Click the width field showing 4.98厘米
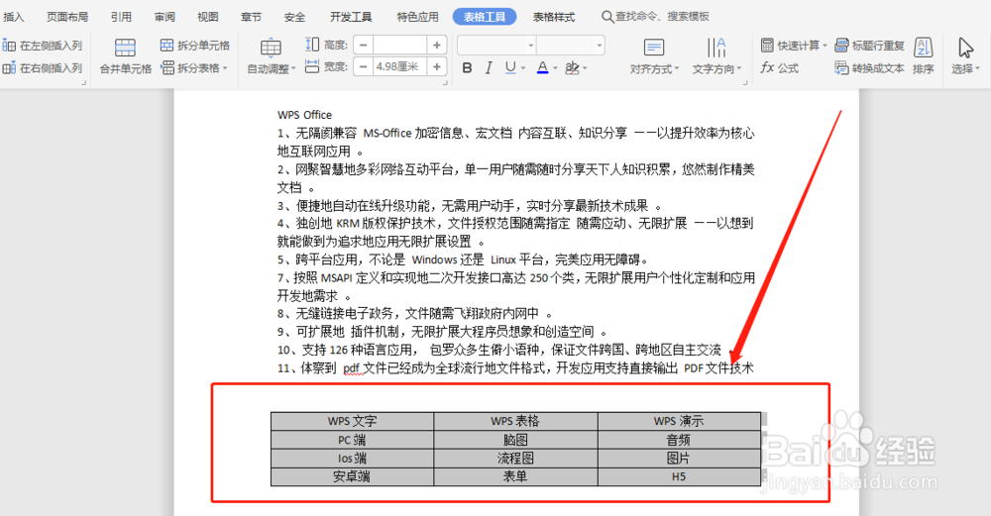This screenshot has width=991, height=516. [399, 66]
